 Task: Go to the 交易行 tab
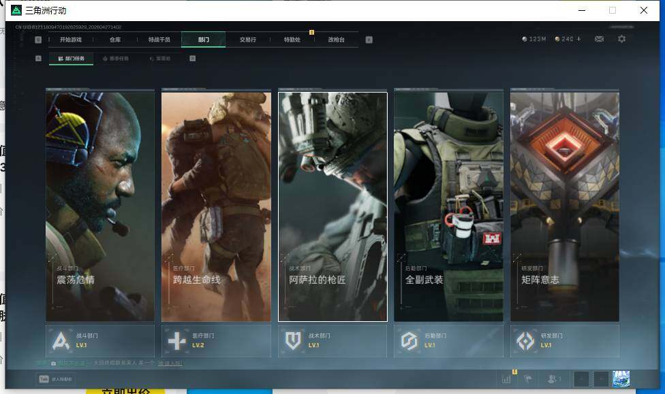coord(248,40)
